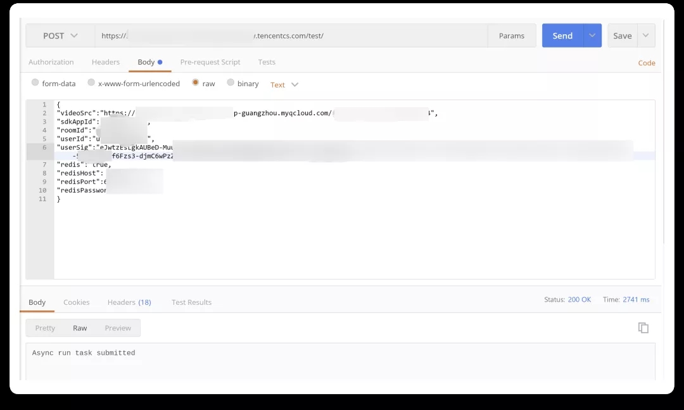
Task: Open the Tests tab
Action: [x=267, y=62]
